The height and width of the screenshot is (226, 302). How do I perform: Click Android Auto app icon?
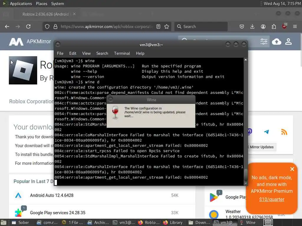[x=18, y=195]
